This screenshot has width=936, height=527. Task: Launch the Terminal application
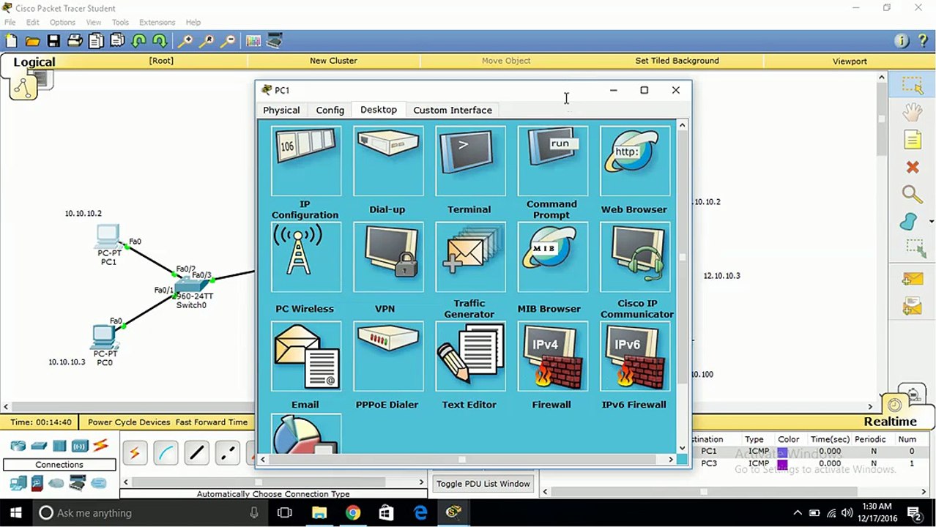click(x=470, y=161)
